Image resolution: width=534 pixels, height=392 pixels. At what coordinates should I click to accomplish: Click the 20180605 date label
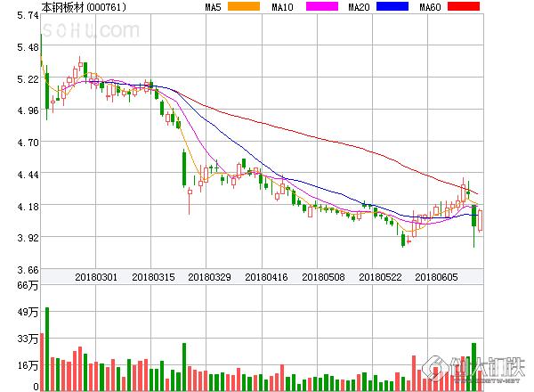[436, 277]
